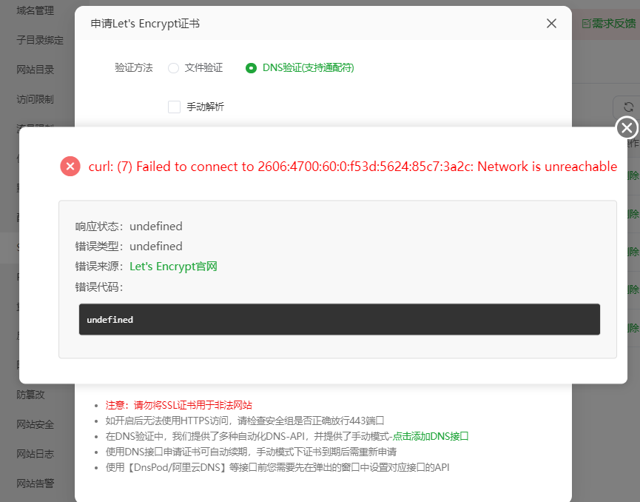This screenshot has height=502, width=640.
Task: Open 网站目录 in the sidebar
Action: point(35,70)
